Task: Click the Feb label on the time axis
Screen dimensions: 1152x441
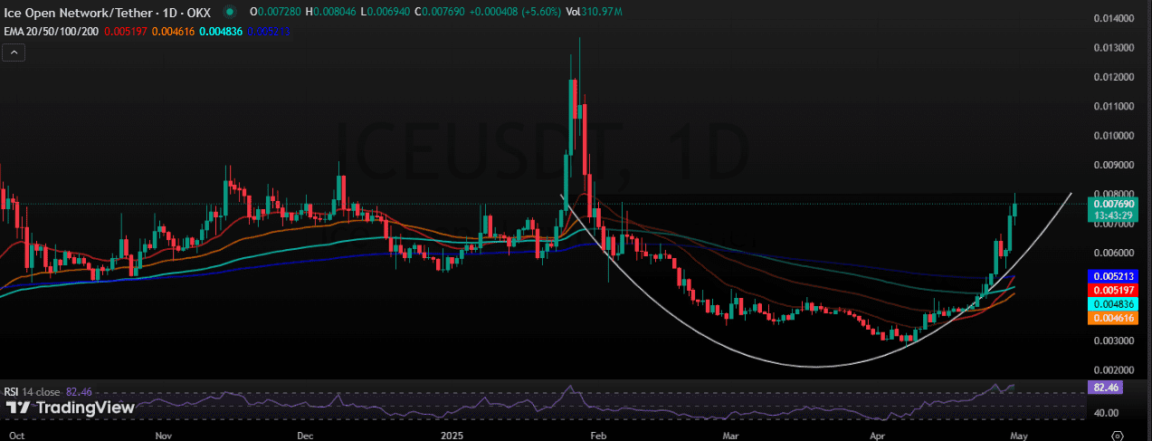Action: click(x=596, y=435)
